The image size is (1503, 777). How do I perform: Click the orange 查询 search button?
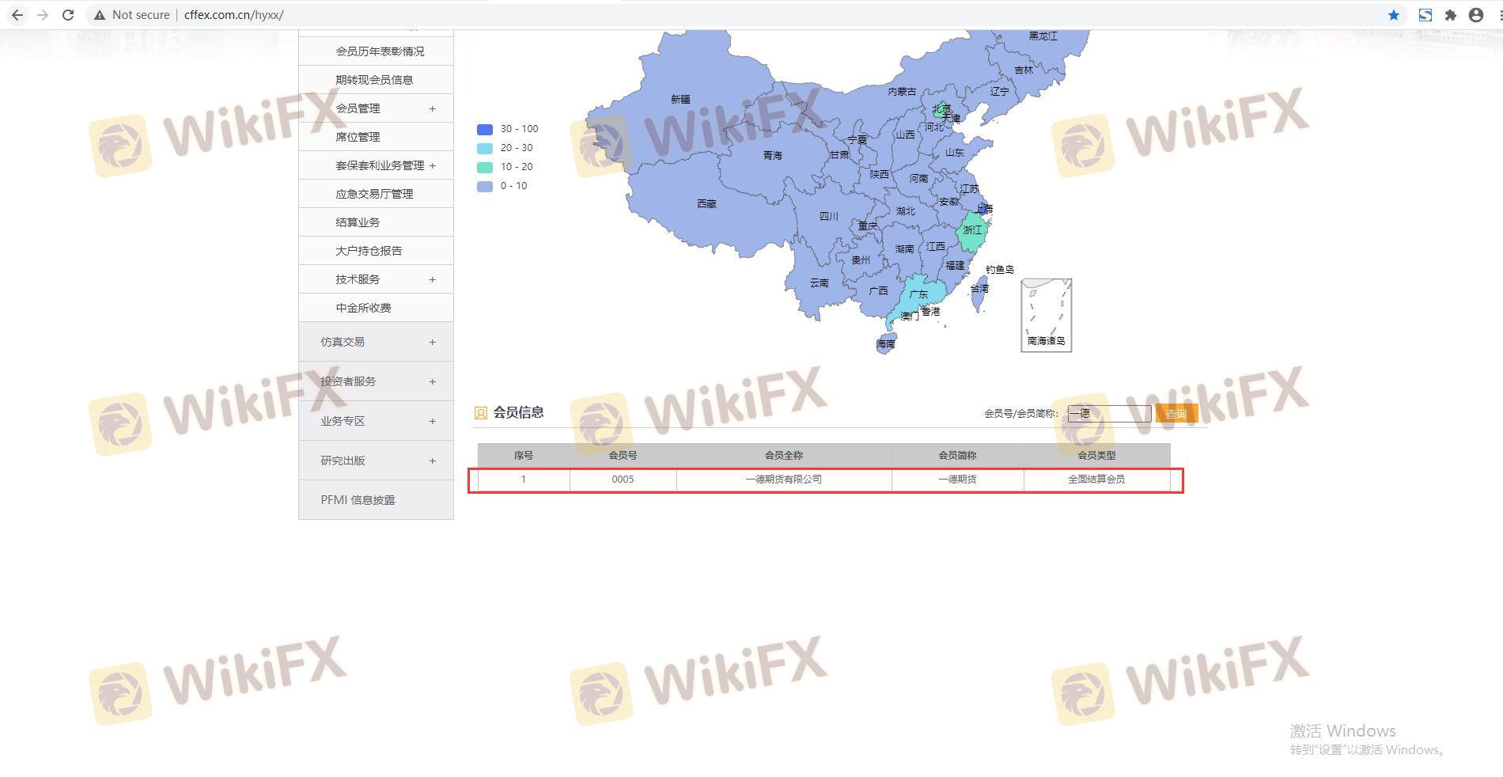(1176, 414)
